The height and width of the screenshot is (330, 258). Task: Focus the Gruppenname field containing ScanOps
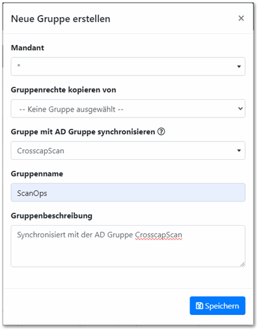click(x=128, y=192)
